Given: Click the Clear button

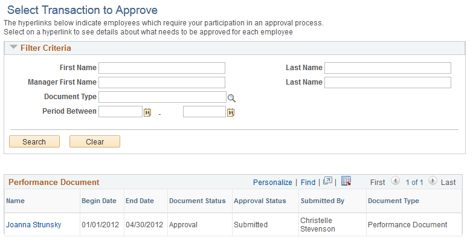Looking at the screenshot, I should pyautogui.click(x=95, y=141).
